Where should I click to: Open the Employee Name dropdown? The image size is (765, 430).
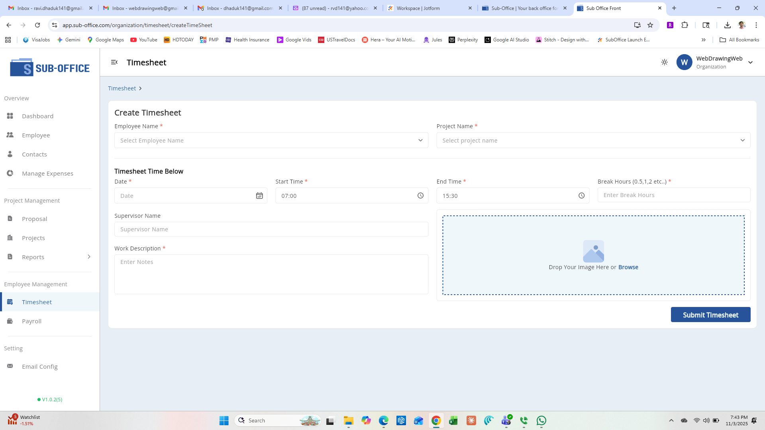click(x=271, y=141)
